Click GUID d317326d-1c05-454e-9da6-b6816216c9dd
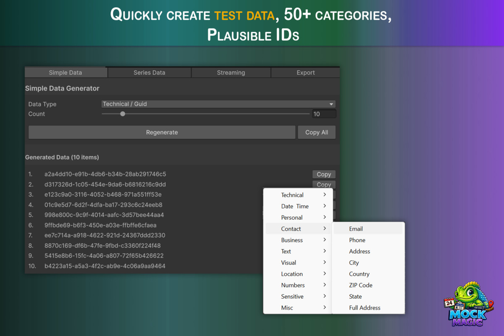Screen dimensions: 504x336 (x=105, y=184)
